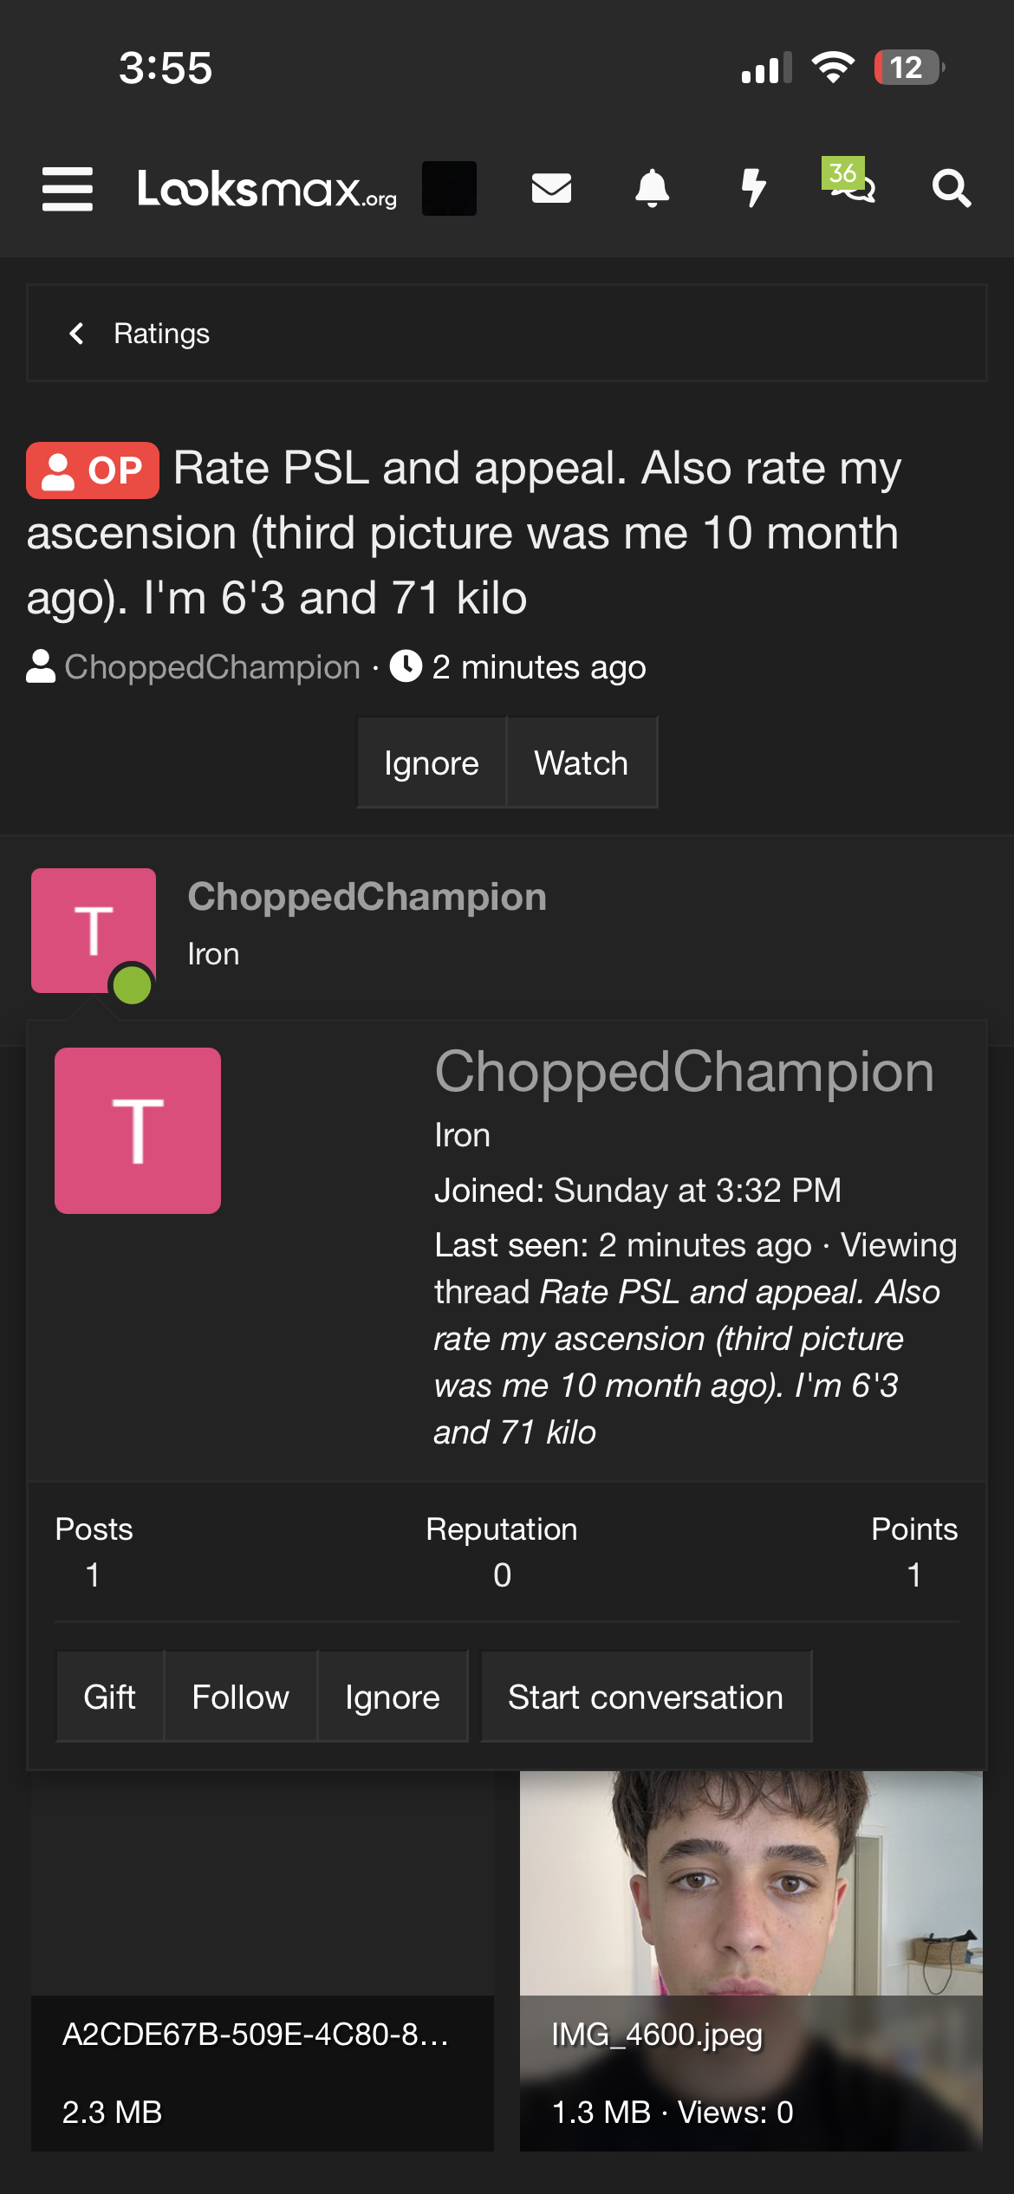This screenshot has height=2194, width=1014.
Task: Tap the Ignore button under thread title
Action: (x=431, y=763)
